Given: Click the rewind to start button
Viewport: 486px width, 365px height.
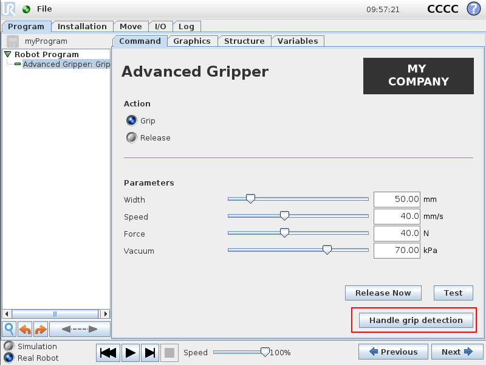Looking at the screenshot, I should click(108, 352).
